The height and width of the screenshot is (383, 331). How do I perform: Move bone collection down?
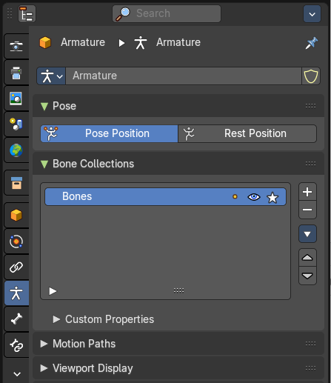[307, 276]
